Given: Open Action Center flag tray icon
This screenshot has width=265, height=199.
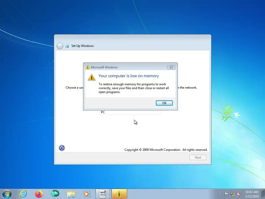Looking at the screenshot, I should point(226,194).
